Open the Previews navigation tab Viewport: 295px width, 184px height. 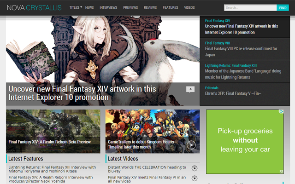tap(130, 8)
